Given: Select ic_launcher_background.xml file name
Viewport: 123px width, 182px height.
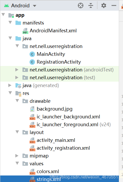Looking at the screenshot, I should coord(68,117).
